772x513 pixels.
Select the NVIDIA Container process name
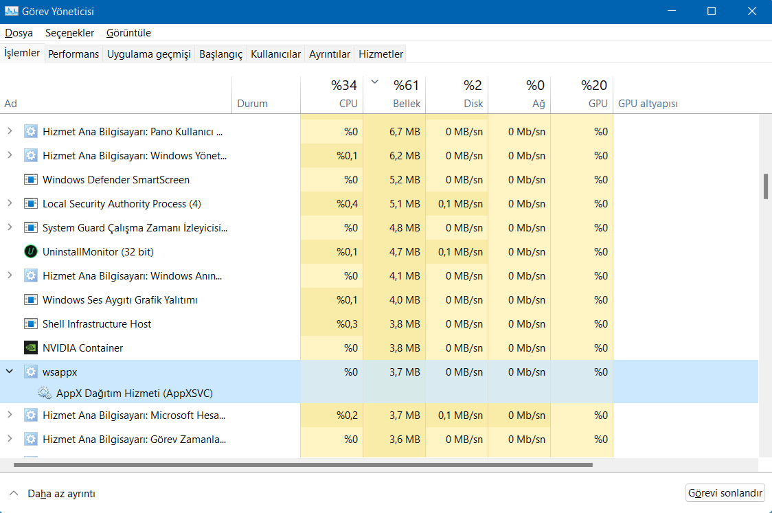pyautogui.click(x=82, y=348)
